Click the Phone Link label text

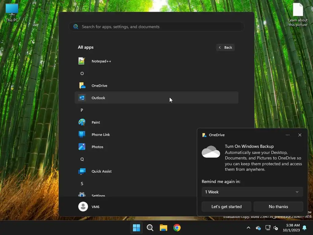101,135
